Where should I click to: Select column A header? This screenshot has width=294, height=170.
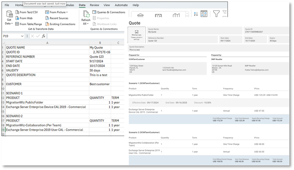(x=47, y=43)
